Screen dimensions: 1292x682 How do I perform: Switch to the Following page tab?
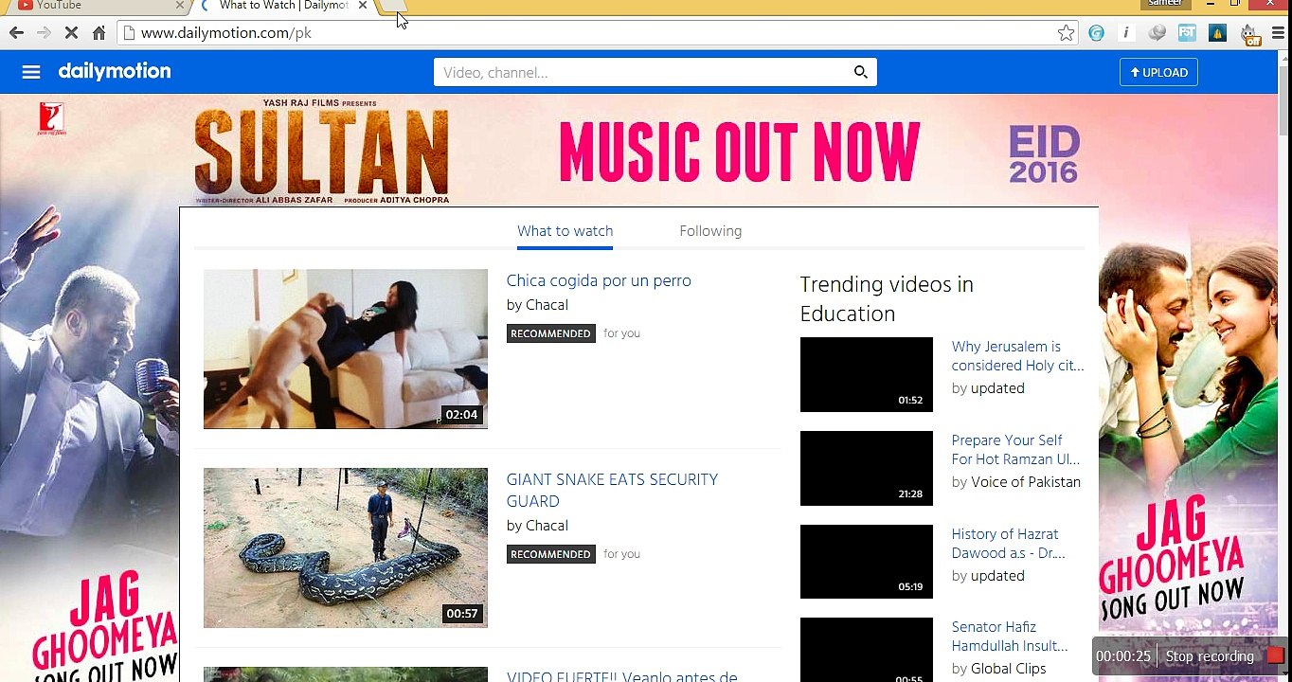710,231
